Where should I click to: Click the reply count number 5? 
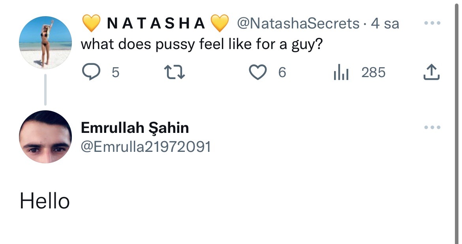tap(115, 72)
